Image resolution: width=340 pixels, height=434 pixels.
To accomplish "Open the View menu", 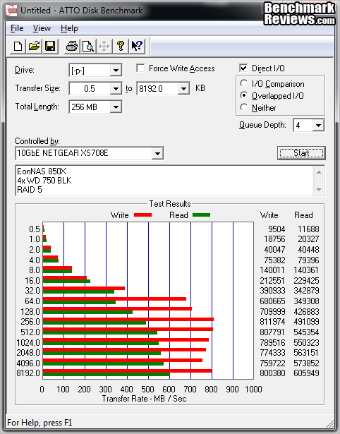I will coord(42,28).
